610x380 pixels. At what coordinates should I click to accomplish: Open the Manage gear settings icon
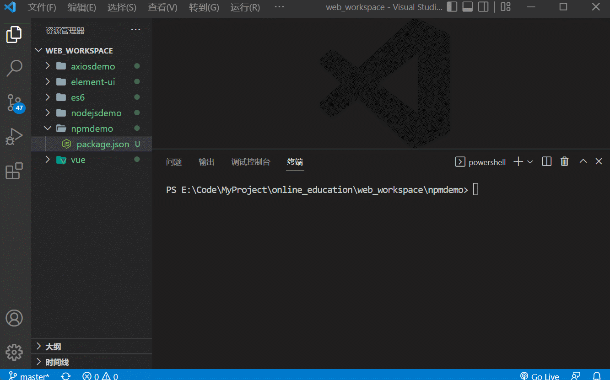click(14, 352)
